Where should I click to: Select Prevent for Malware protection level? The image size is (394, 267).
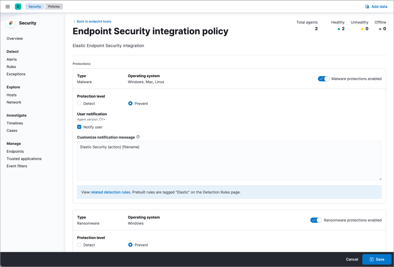(x=130, y=103)
